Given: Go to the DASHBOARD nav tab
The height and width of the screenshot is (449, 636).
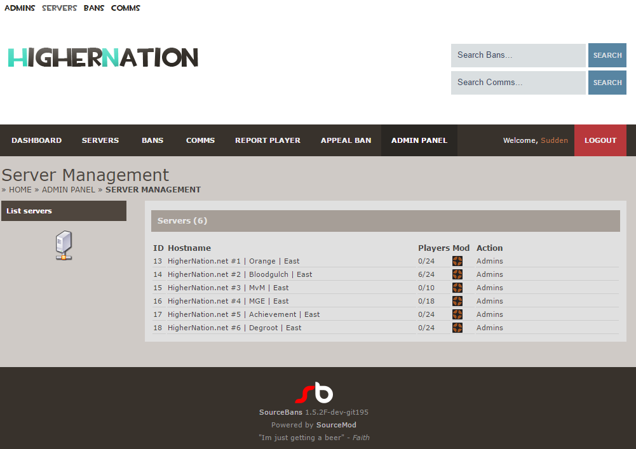Looking at the screenshot, I should (36, 140).
